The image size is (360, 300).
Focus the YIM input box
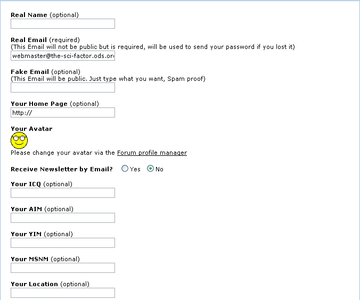coord(63,243)
